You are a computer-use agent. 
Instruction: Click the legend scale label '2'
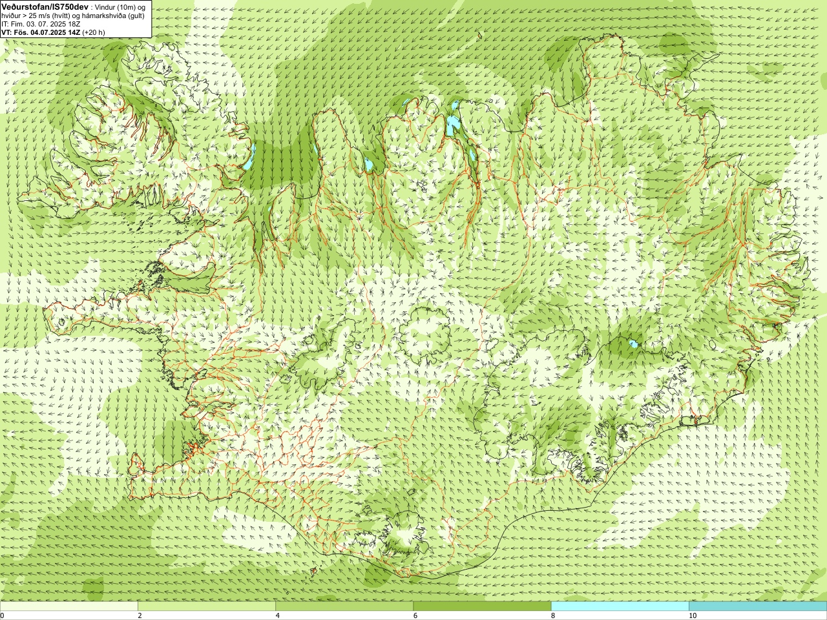point(140,615)
